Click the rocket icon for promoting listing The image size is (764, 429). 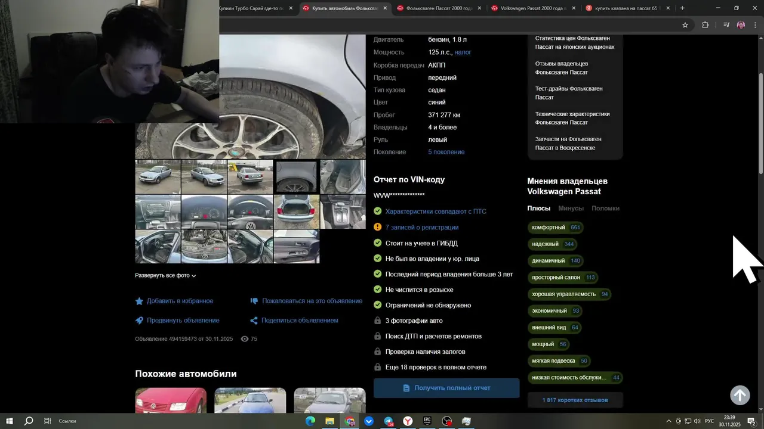139,321
